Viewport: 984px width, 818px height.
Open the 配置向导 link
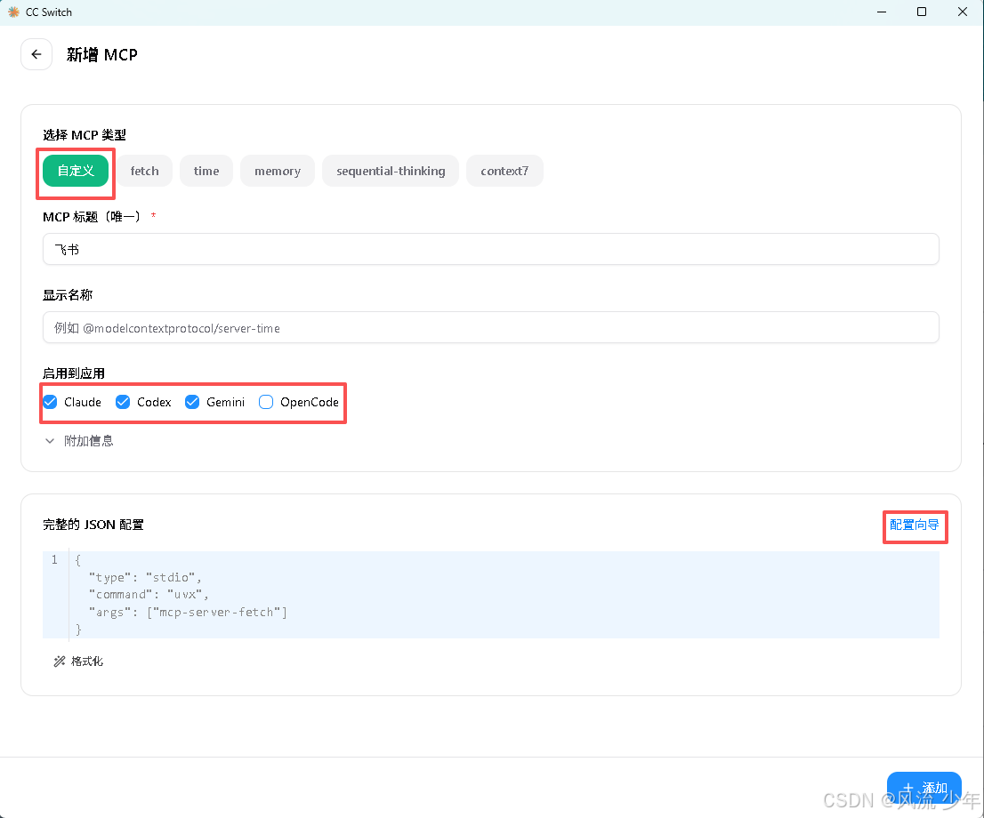pos(915,525)
